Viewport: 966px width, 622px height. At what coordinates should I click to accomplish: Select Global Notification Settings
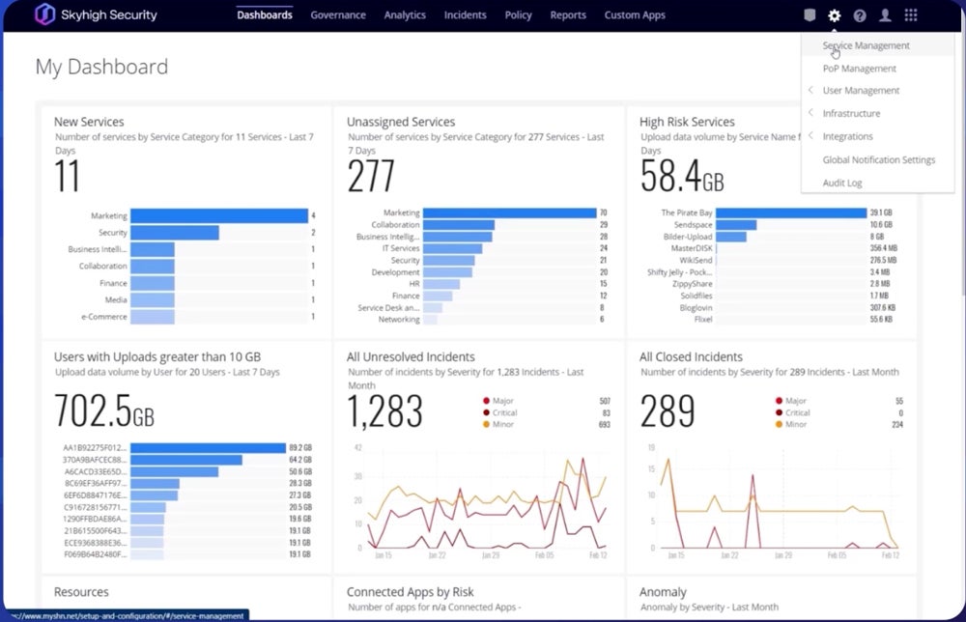(877, 159)
